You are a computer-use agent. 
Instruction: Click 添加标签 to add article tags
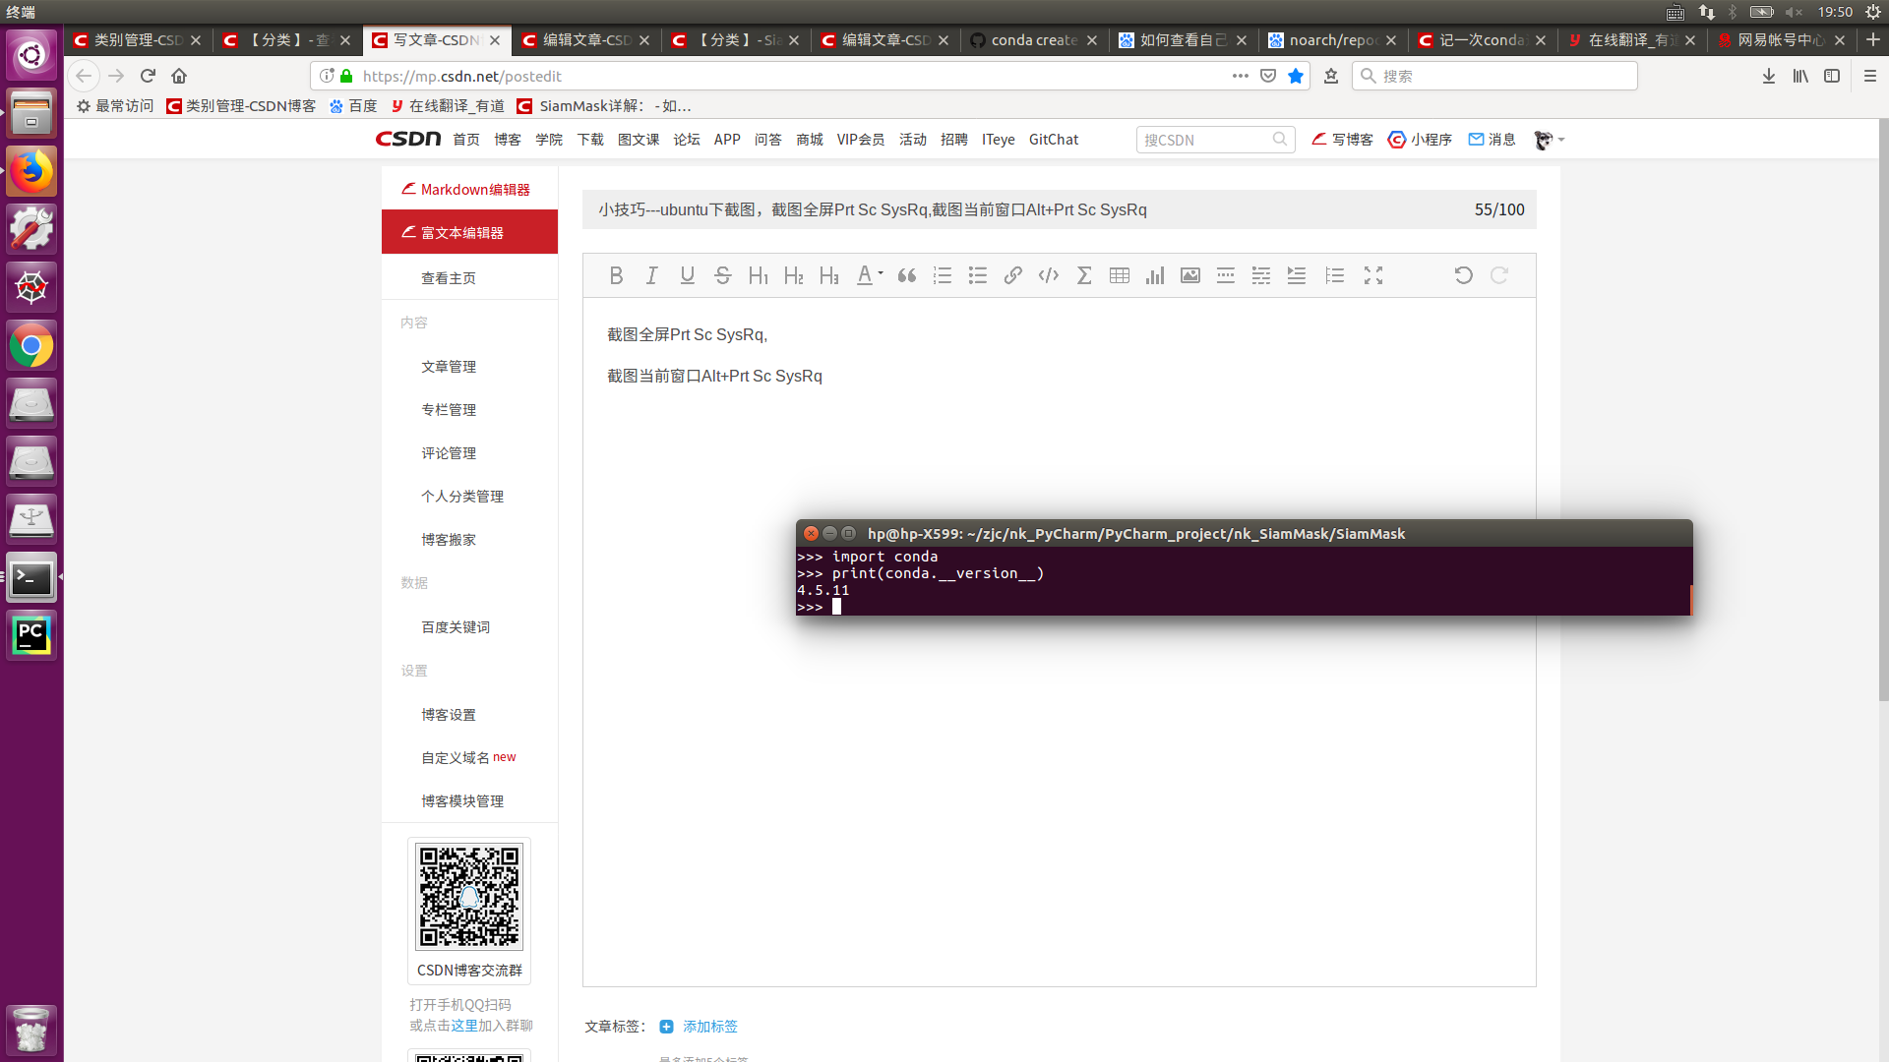708,1026
